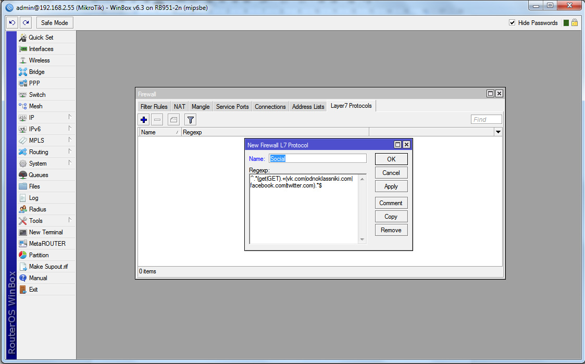Expand the MPLS submenu arrow
This screenshot has width=585, height=364.
70,140
